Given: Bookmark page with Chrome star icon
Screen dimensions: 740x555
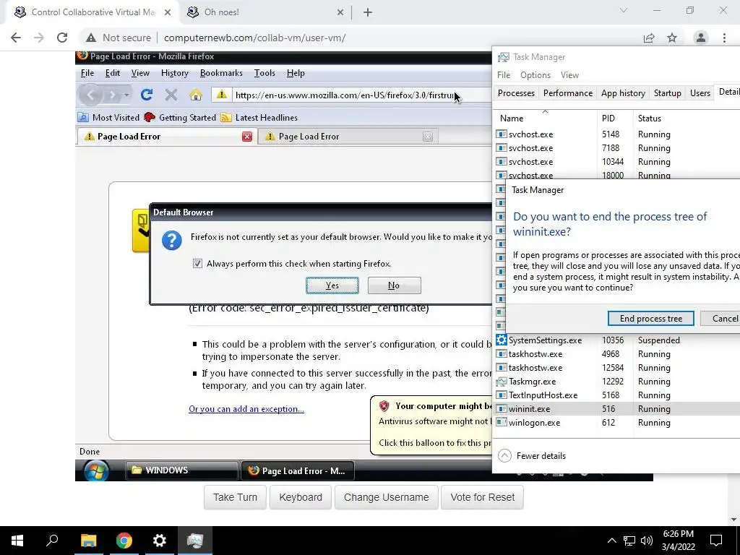Looking at the screenshot, I should 672,38.
